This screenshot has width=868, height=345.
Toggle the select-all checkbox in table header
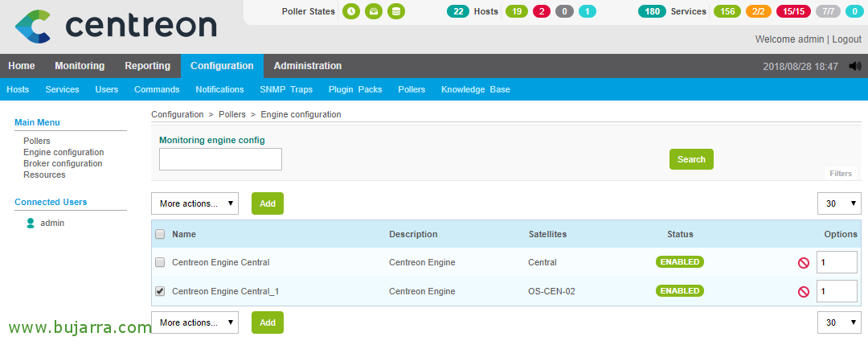click(160, 234)
